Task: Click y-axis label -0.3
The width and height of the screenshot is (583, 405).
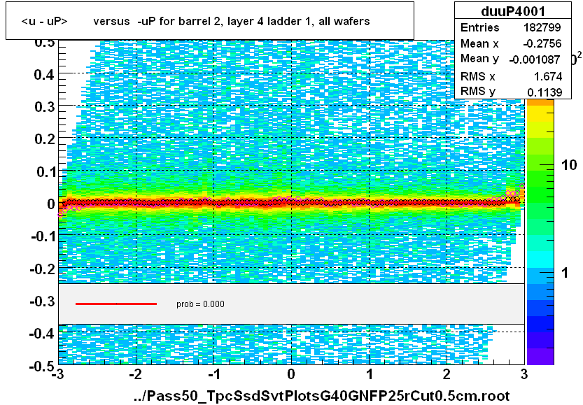Action: click(43, 301)
